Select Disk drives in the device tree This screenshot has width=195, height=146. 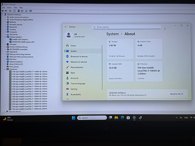pyautogui.click(x=14, y=35)
